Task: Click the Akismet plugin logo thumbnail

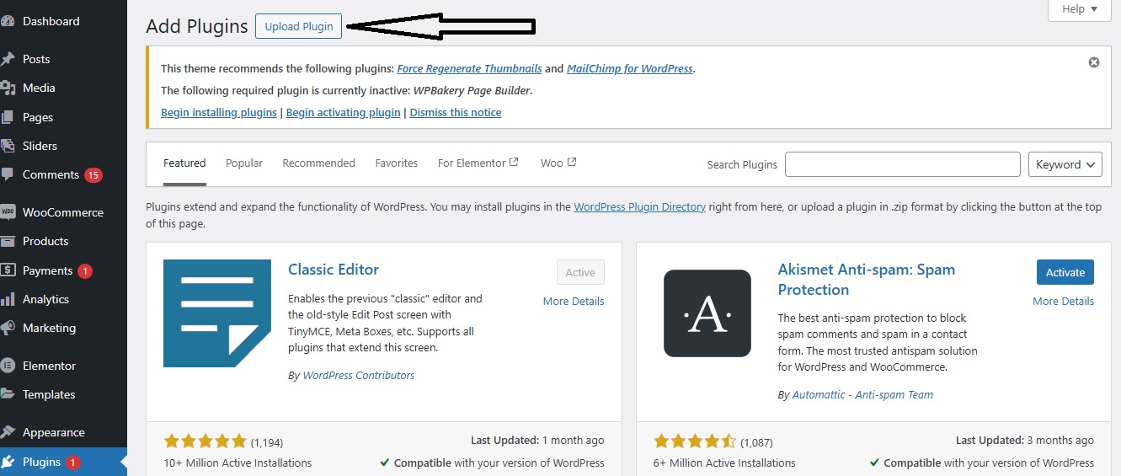Action: tap(707, 313)
